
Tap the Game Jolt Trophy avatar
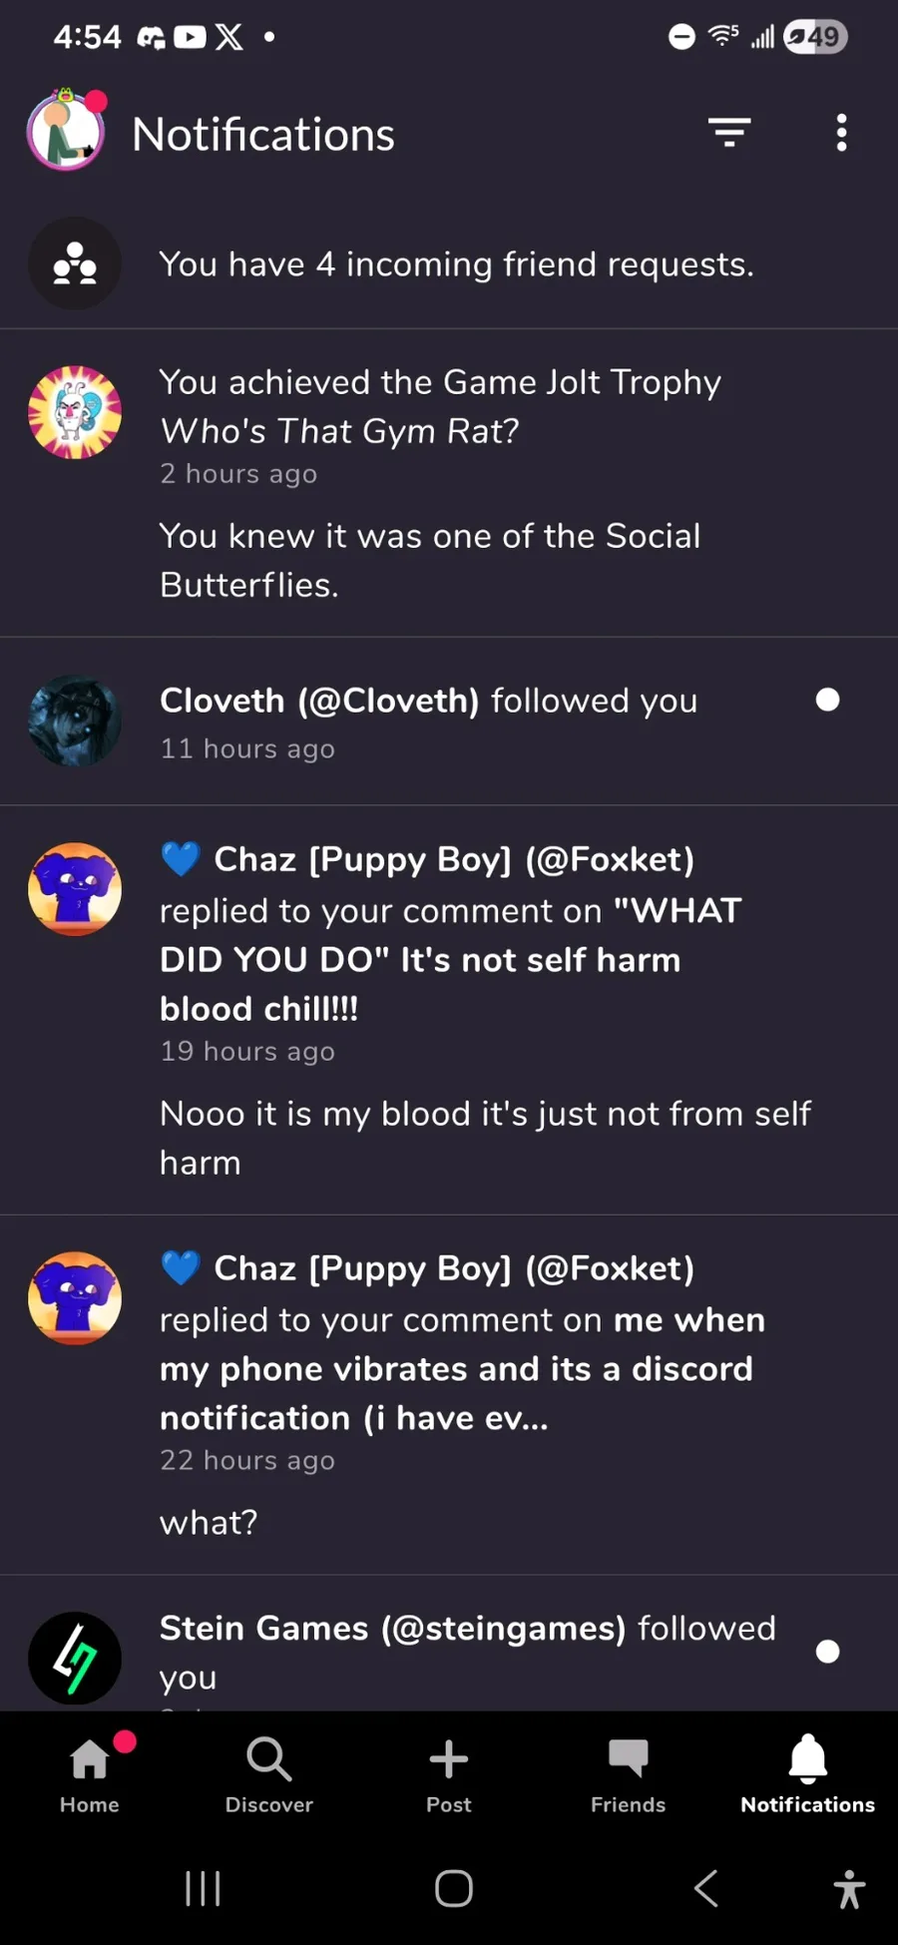pos(75,412)
